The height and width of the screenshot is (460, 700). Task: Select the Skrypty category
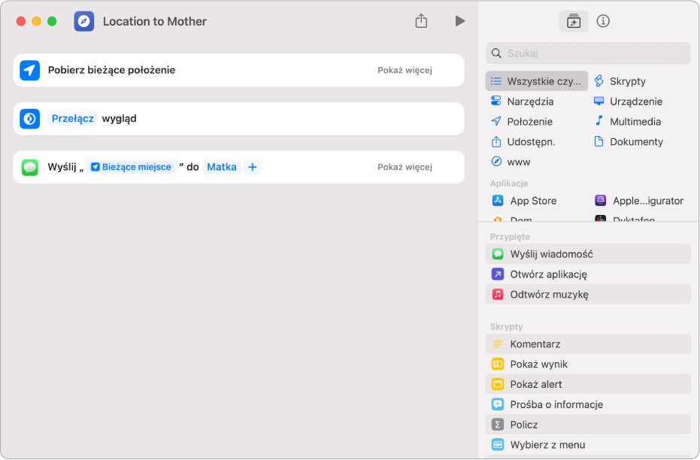pyautogui.click(x=620, y=81)
